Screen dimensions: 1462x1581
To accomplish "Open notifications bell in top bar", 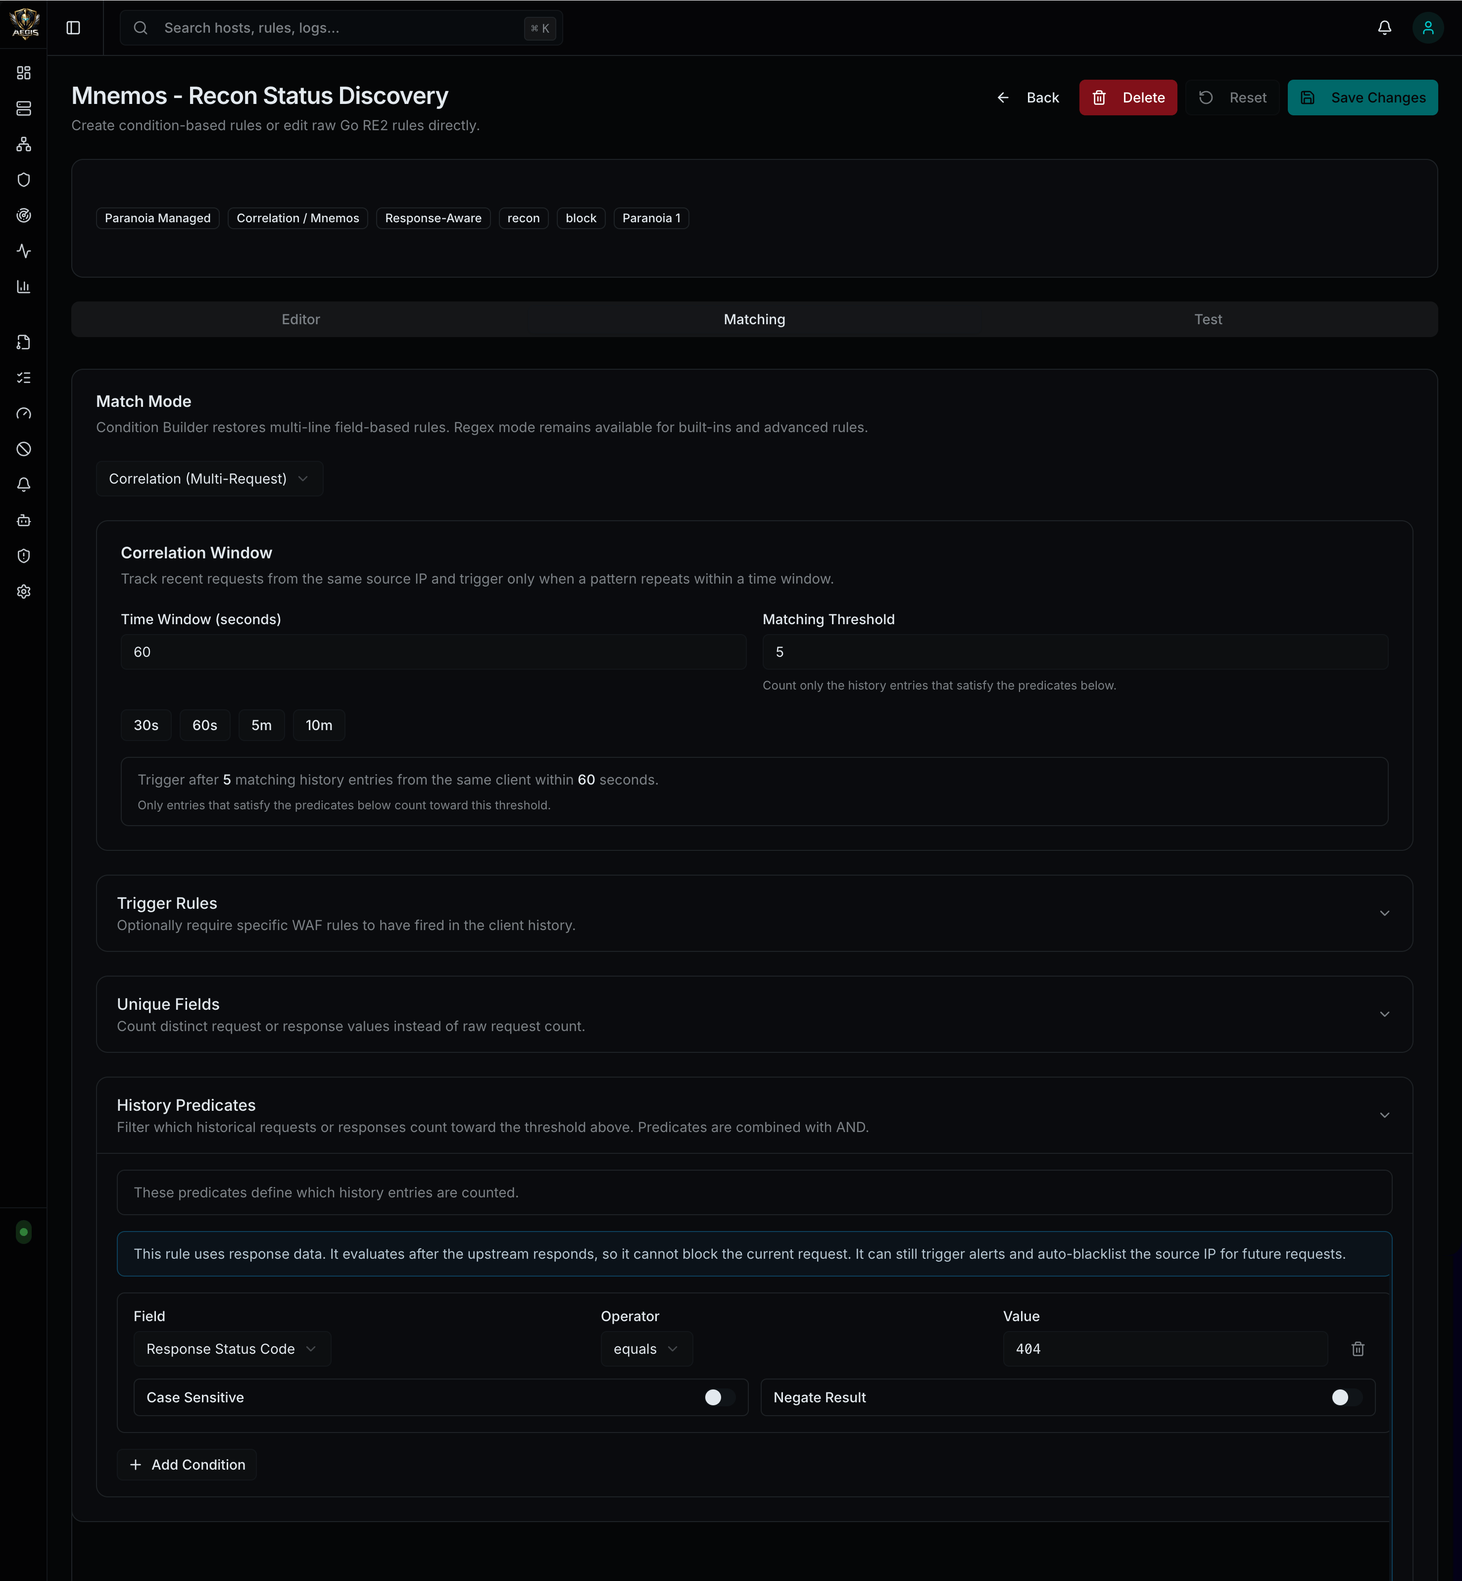I will (1384, 28).
